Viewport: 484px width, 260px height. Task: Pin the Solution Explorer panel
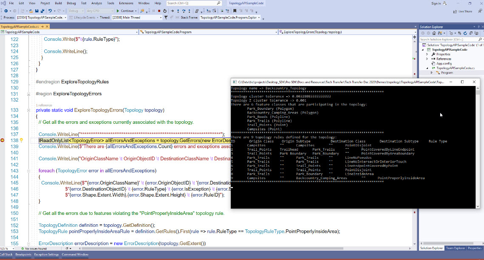[x=478, y=26]
